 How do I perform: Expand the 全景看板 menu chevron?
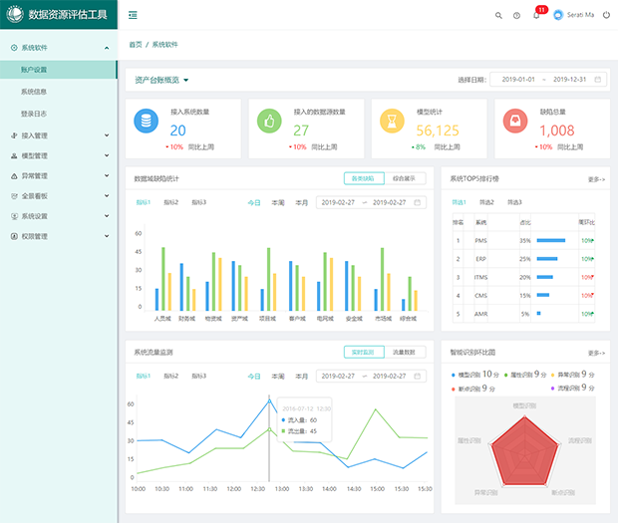[107, 195]
